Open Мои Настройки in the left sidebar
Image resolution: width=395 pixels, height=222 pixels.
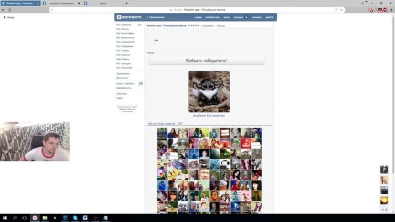click(x=124, y=68)
